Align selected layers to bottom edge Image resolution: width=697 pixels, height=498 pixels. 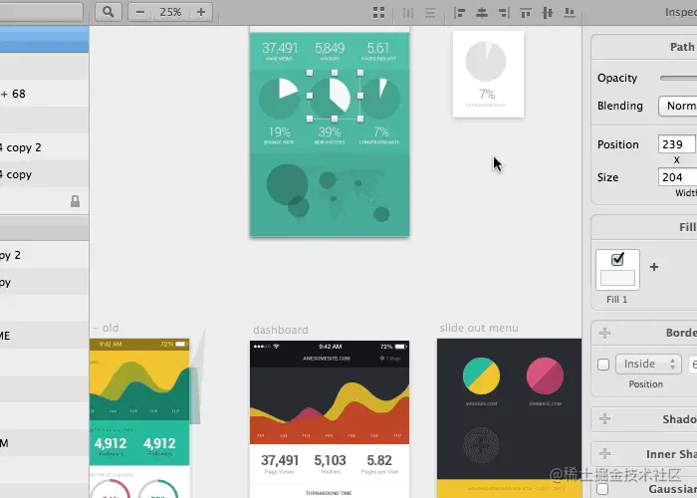click(x=570, y=12)
